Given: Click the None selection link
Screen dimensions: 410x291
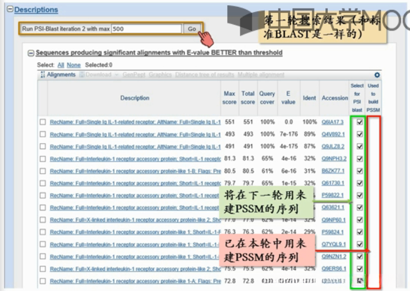Looking at the screenshot, I should tap(74, 65).
